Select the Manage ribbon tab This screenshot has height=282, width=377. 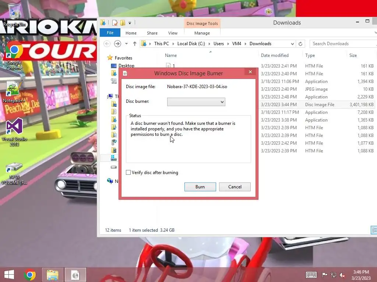click(x=202, y=33)
